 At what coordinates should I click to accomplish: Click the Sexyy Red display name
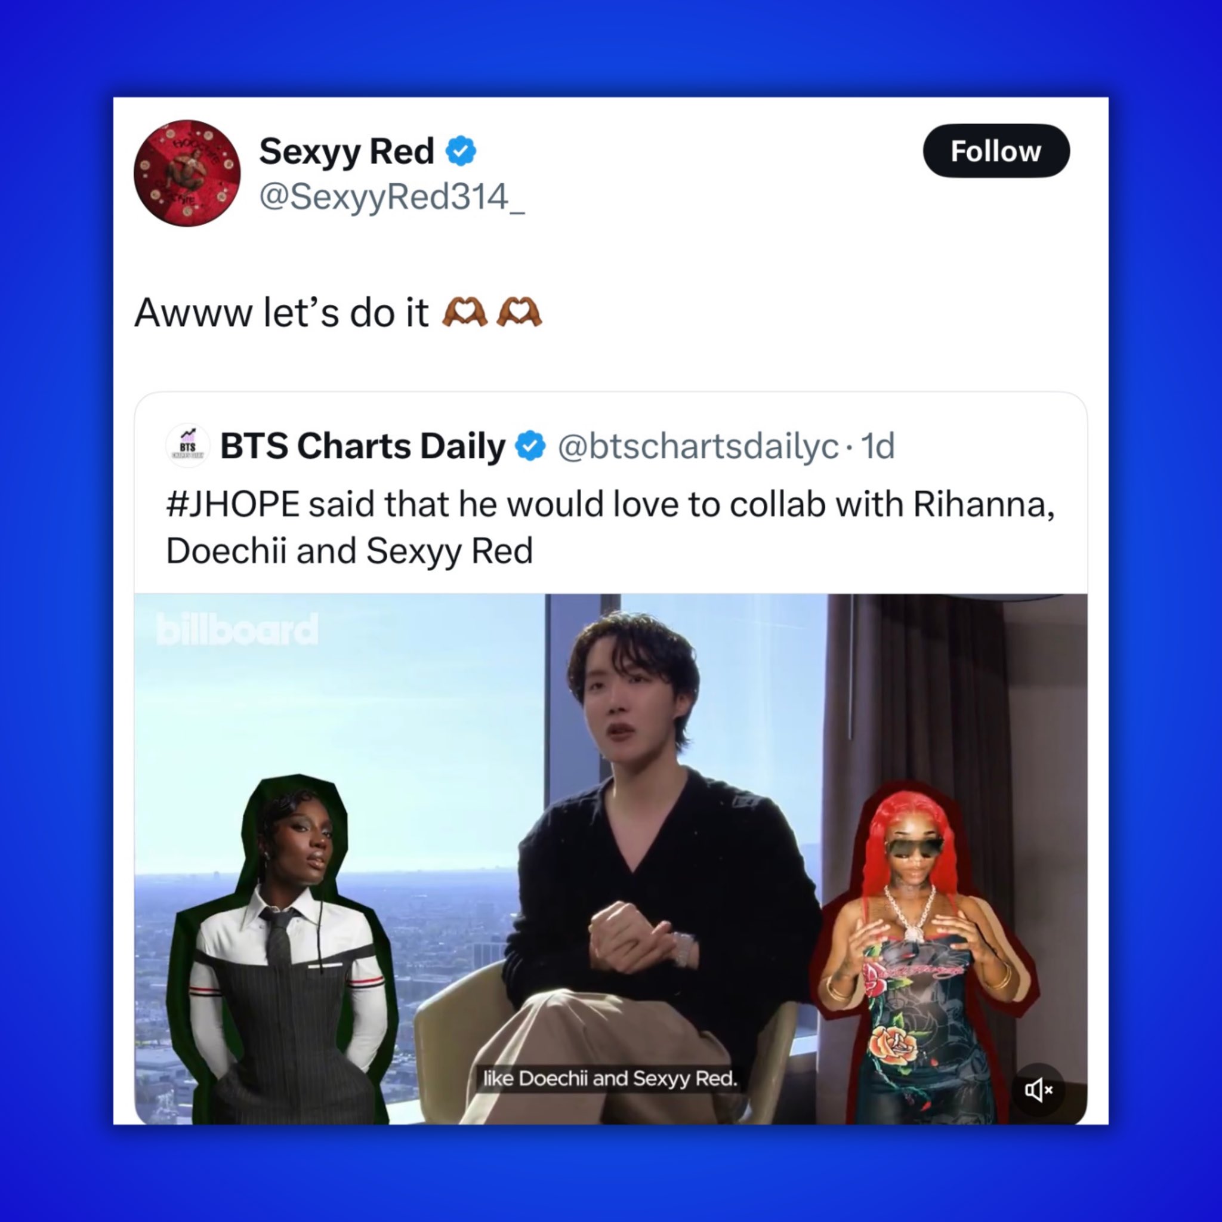347,152
